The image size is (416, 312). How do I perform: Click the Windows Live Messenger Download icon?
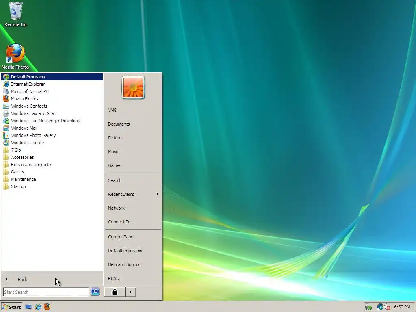point(6,121)
